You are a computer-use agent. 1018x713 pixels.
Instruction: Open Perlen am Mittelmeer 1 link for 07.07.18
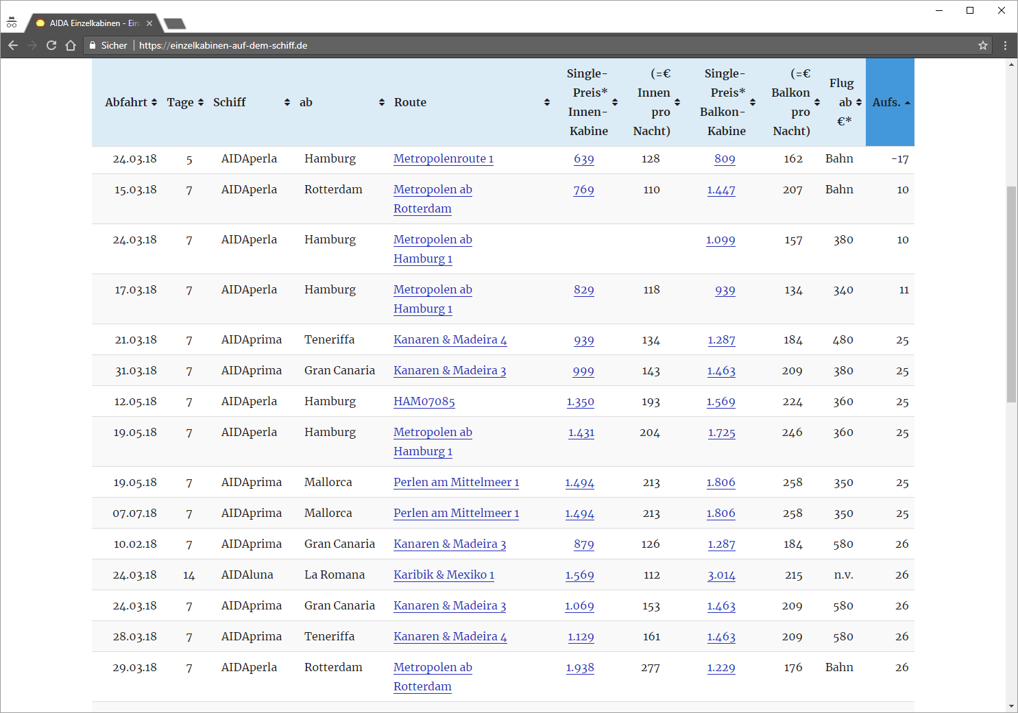click(456, 513)
